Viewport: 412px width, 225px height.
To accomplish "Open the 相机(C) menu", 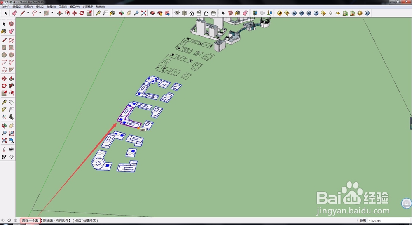I will coord(40,7).
